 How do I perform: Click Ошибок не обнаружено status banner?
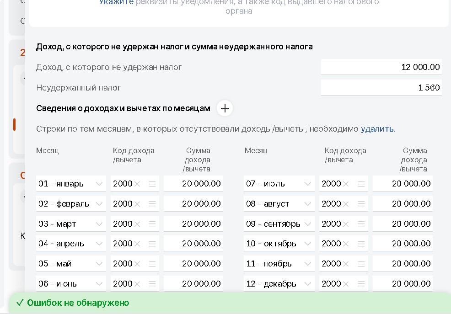click(x=230, y=303)
